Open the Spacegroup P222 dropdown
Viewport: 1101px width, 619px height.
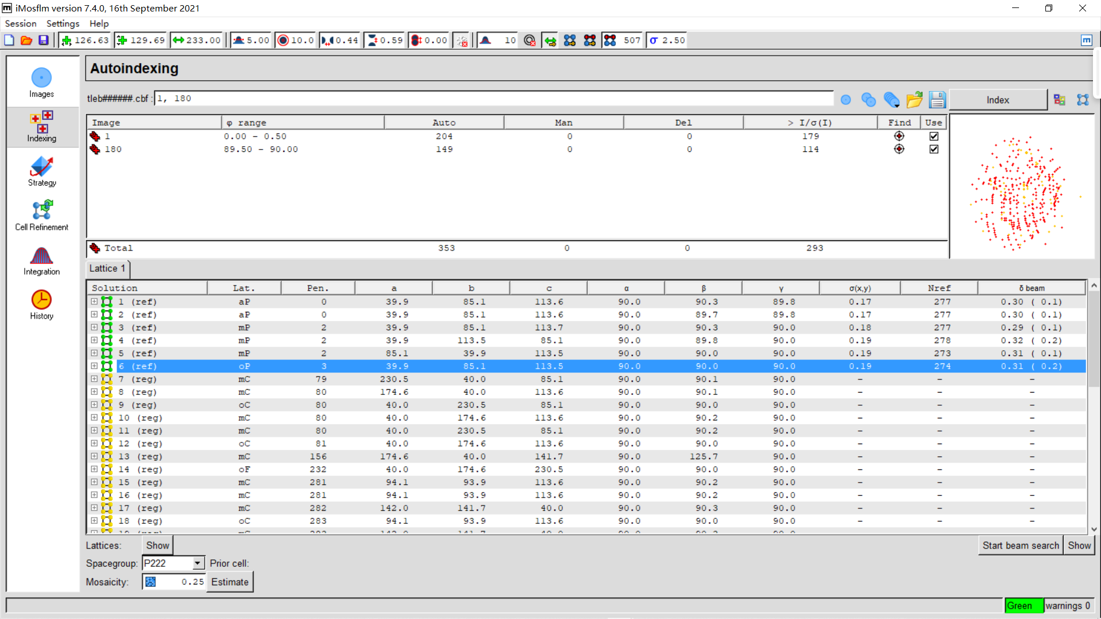(197, 563)
